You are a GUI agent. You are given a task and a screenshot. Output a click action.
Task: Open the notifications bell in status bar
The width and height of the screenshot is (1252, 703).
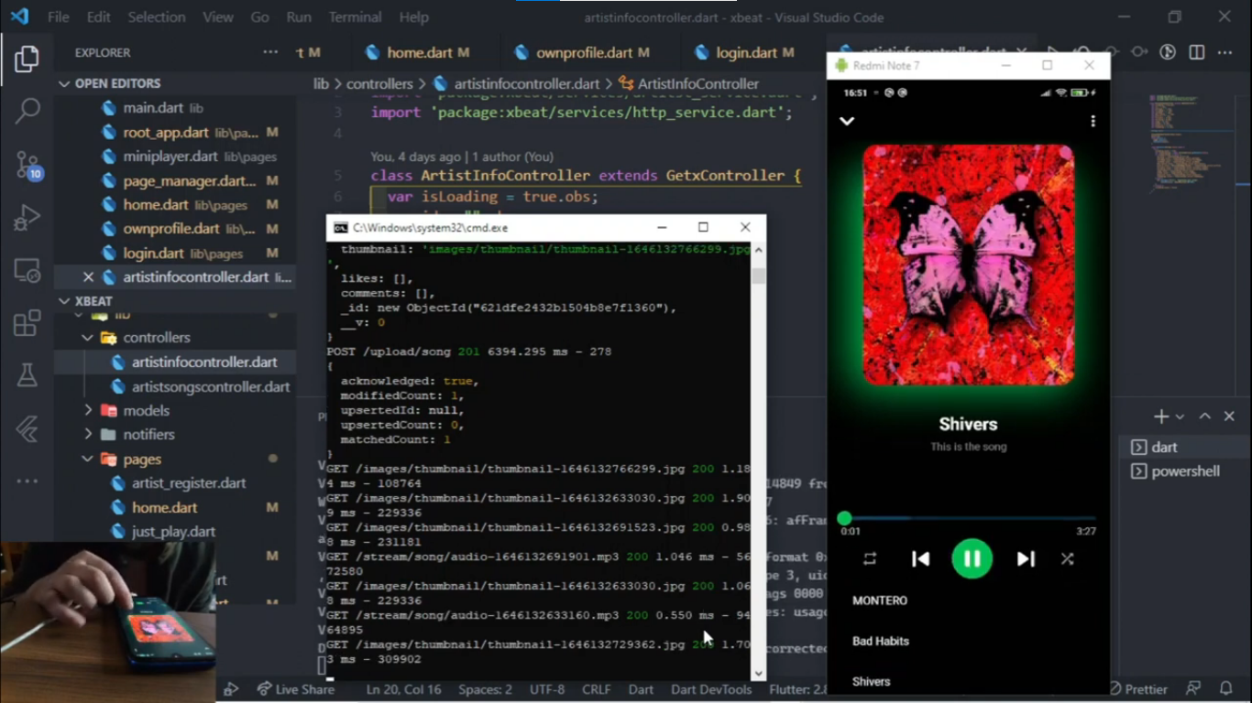point(1226,688)
